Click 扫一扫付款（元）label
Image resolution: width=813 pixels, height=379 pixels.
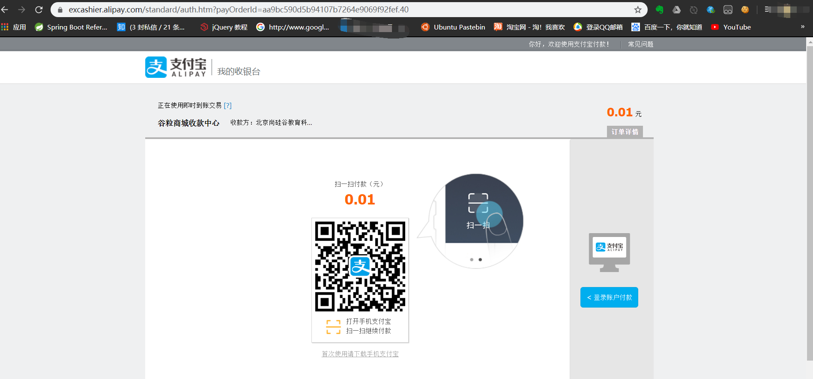point(359,184)
